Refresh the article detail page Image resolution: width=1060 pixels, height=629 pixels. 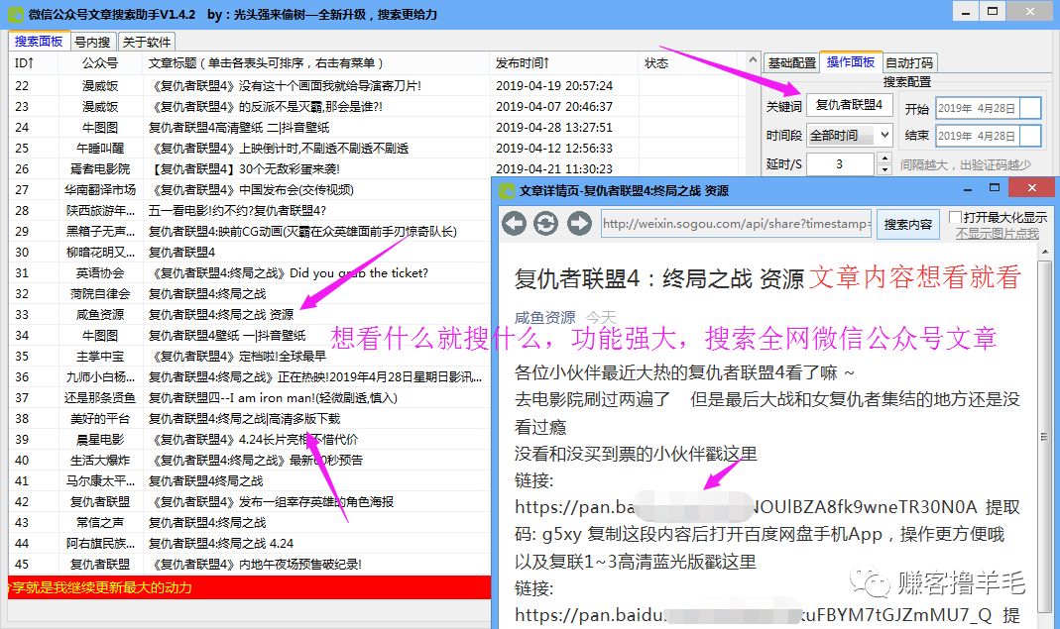pos(546,224)
